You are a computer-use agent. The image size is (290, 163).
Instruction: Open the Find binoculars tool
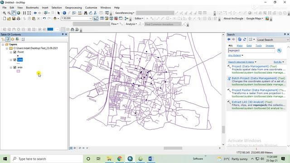[86, 13]
